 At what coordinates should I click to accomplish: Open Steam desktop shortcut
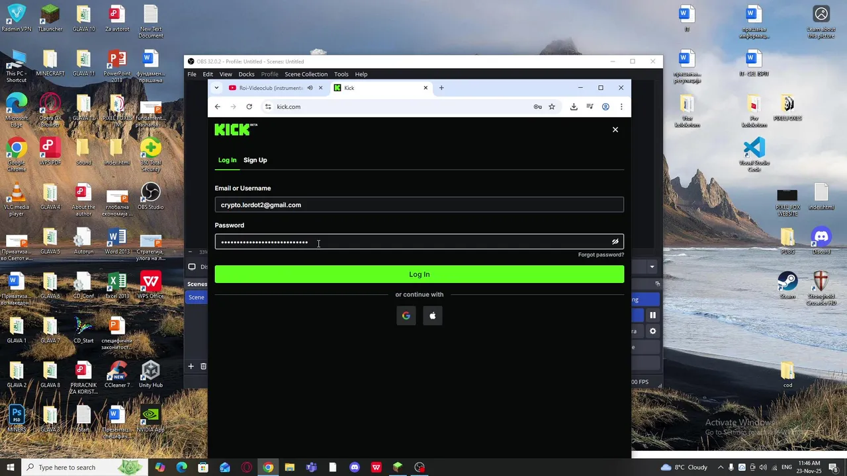787,286
